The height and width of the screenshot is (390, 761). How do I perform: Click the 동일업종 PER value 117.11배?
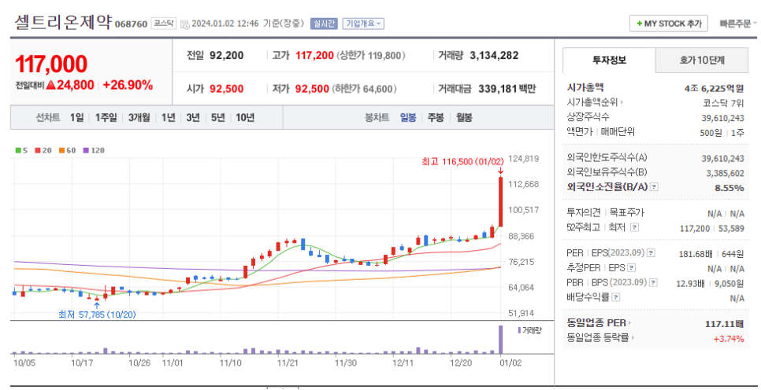[725, 324]
